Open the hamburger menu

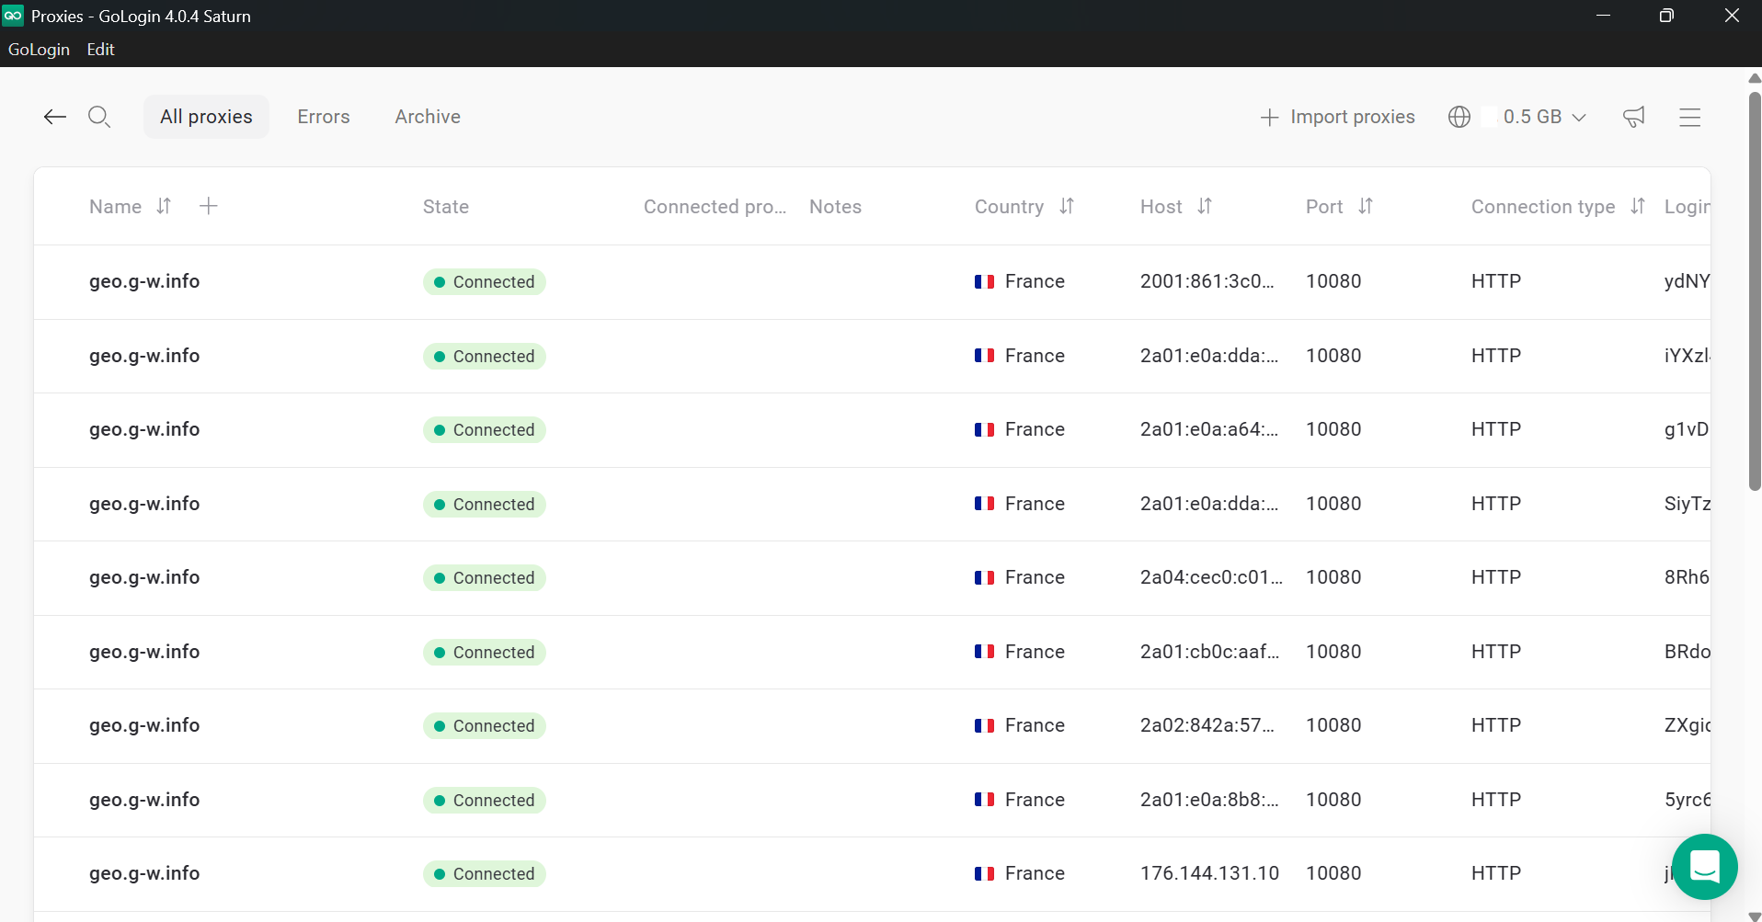1690,117
